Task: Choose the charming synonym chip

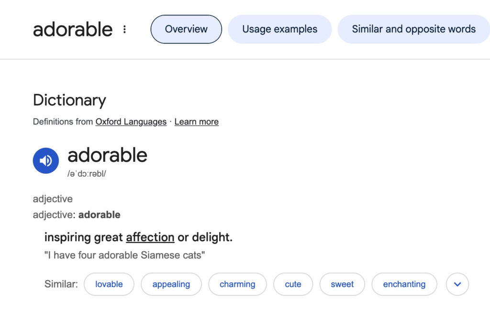Action: (x=237, y=284)
